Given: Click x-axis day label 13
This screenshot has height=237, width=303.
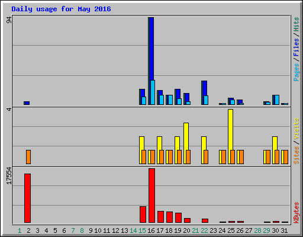Looking at the screenshot, I should [124, 230].
